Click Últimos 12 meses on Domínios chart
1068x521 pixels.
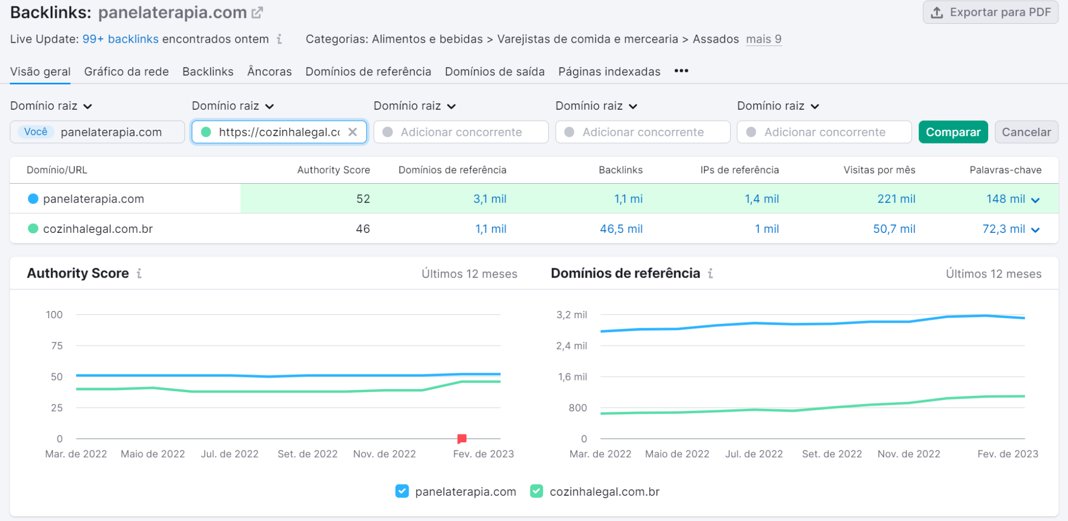pos(993,274)
